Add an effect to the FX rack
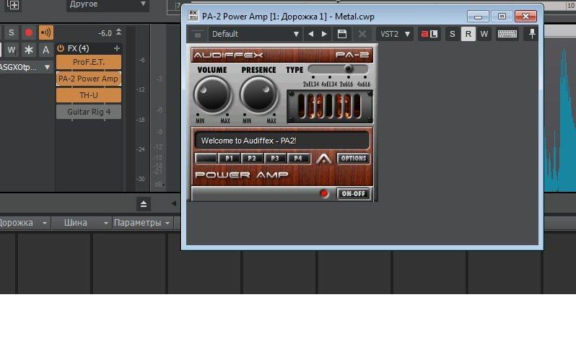 (x=117, y=48)
